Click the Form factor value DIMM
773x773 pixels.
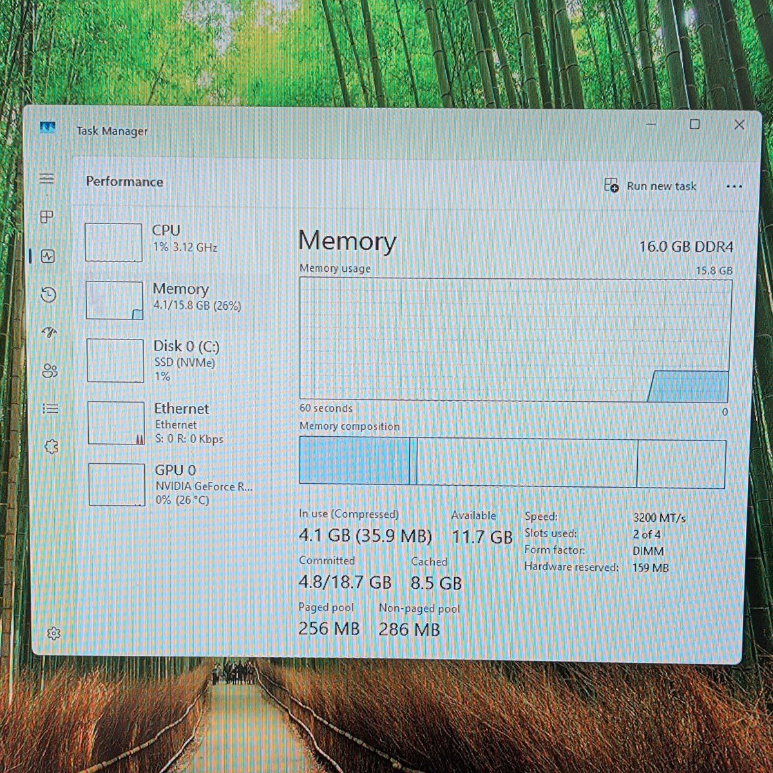point(648,551)
